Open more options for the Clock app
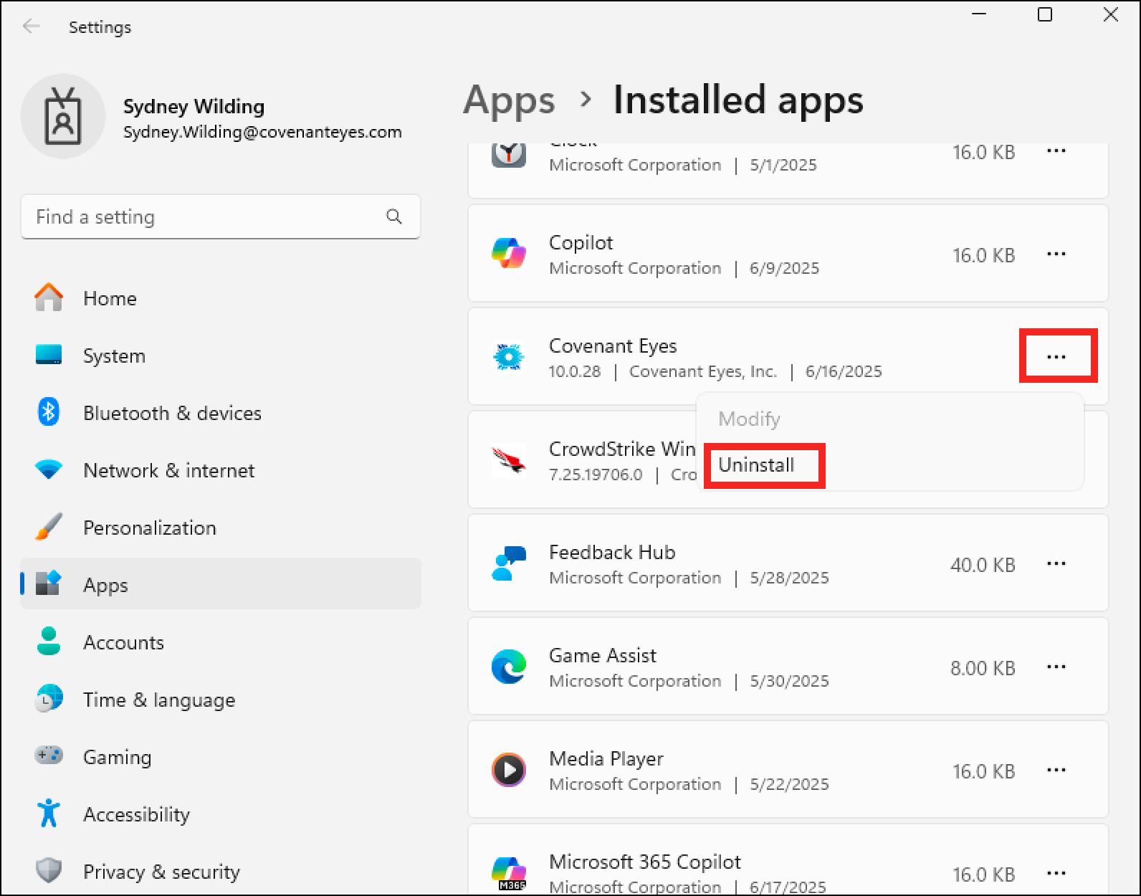 1056,151
